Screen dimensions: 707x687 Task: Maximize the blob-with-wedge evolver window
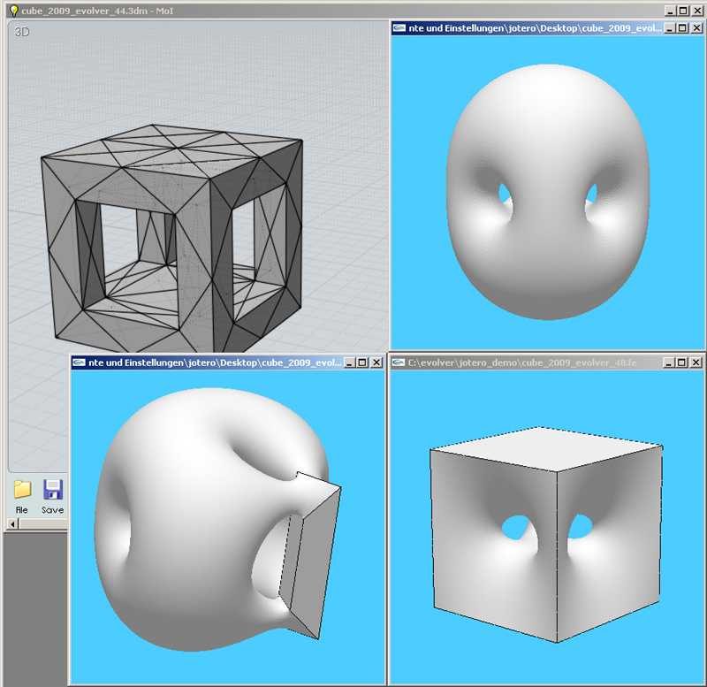click(x=363, y=363)
